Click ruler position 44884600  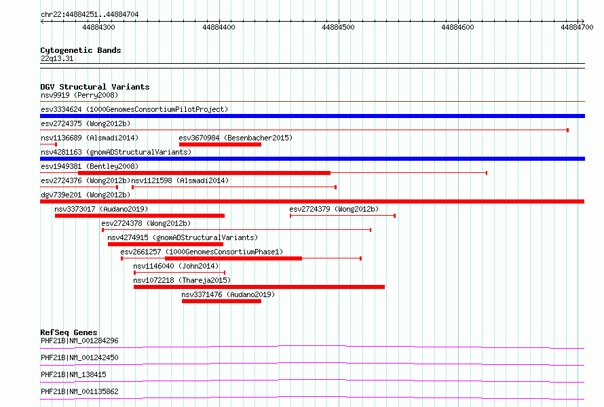(457, 27)
